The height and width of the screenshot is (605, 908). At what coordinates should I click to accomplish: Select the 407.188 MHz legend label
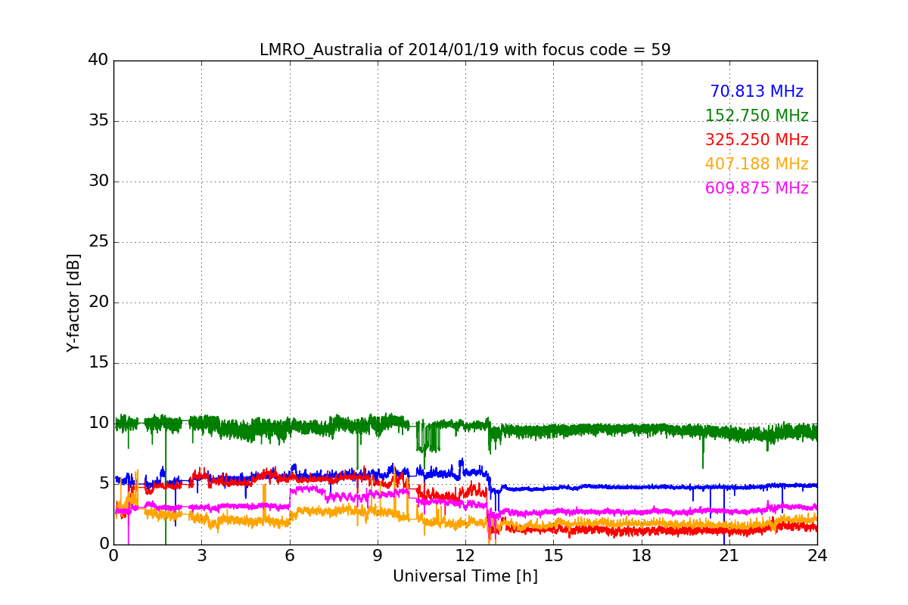pos(757,164)
